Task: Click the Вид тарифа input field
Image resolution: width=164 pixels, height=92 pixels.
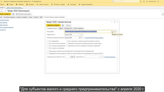Action: (x=88, y=32)
